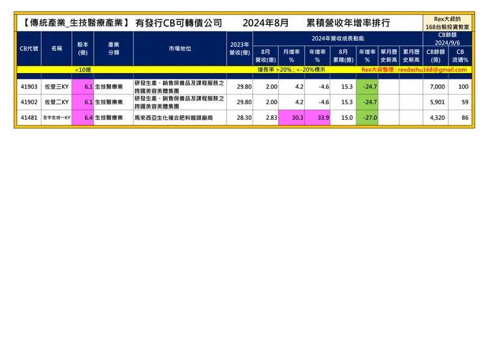
Task: Click the 15.0 cumulative cell
Action: pyautogui.click(x=343, y=117)
